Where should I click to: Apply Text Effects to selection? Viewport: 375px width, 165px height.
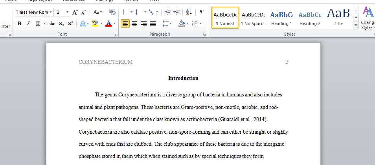pos(83,24)
